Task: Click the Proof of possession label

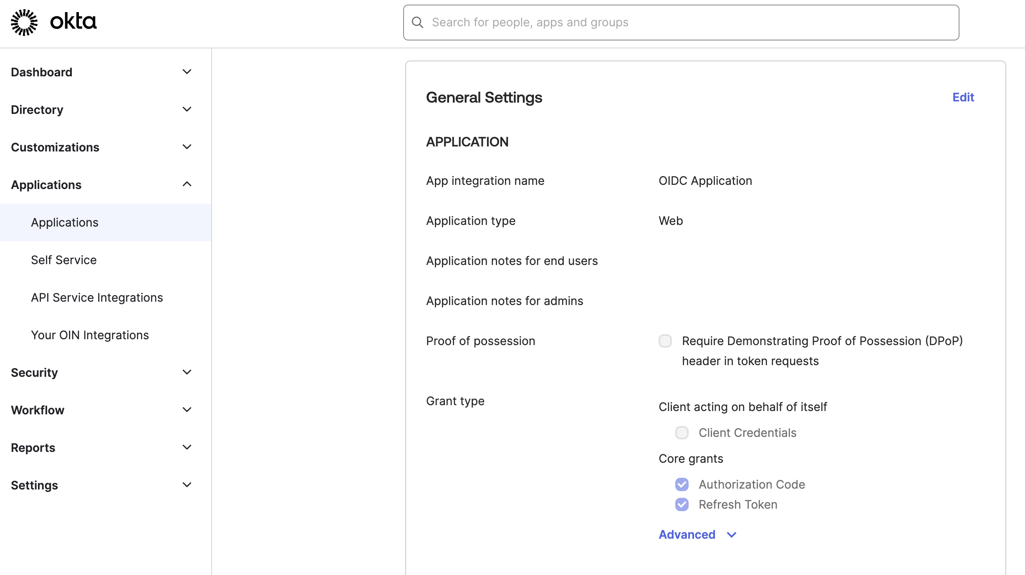Action: point(480,341)
